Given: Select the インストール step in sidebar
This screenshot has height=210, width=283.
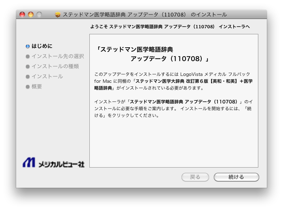Looking at the screenshot, I should pyautogui.click(x=47, y=76).
